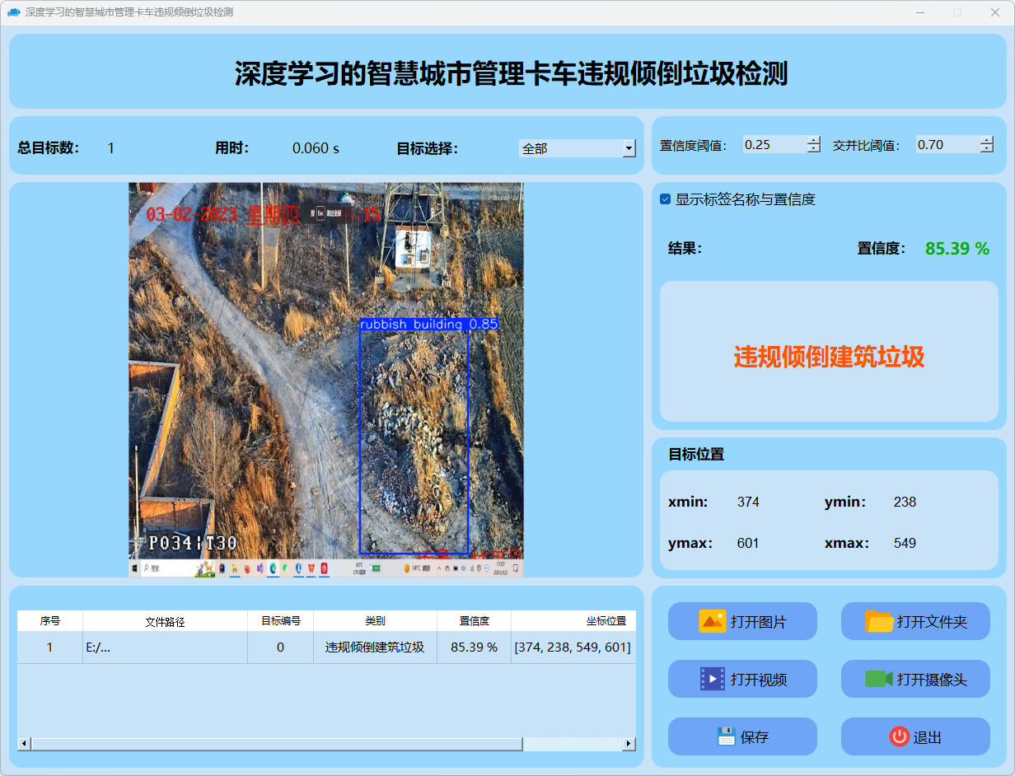Click the 置信度 column header in table
This screenshot has height=776, width=1015.
pyautogui.click(x=474, y=621)
